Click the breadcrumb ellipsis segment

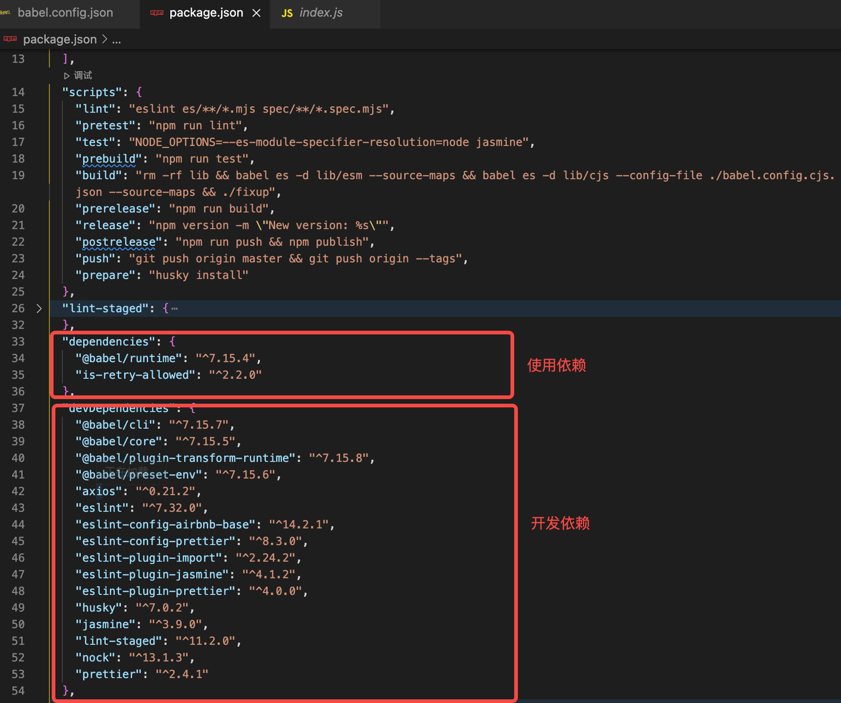116,40
